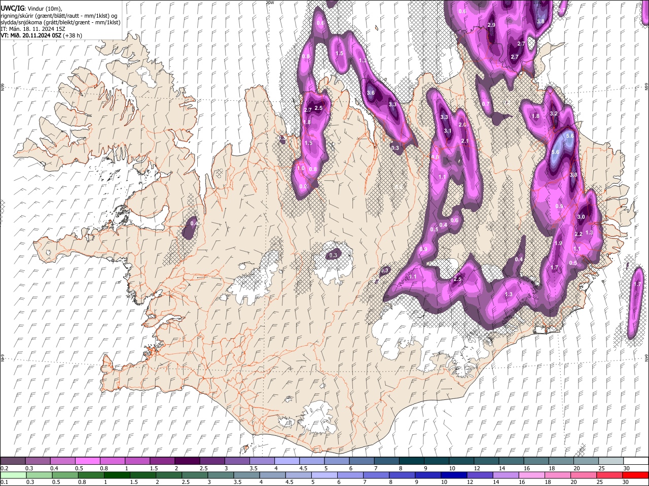Click the 'IT: Mán. 18. 11. 2024 15Z' line
Screen dimensions: 649x486
pos(33,29)
